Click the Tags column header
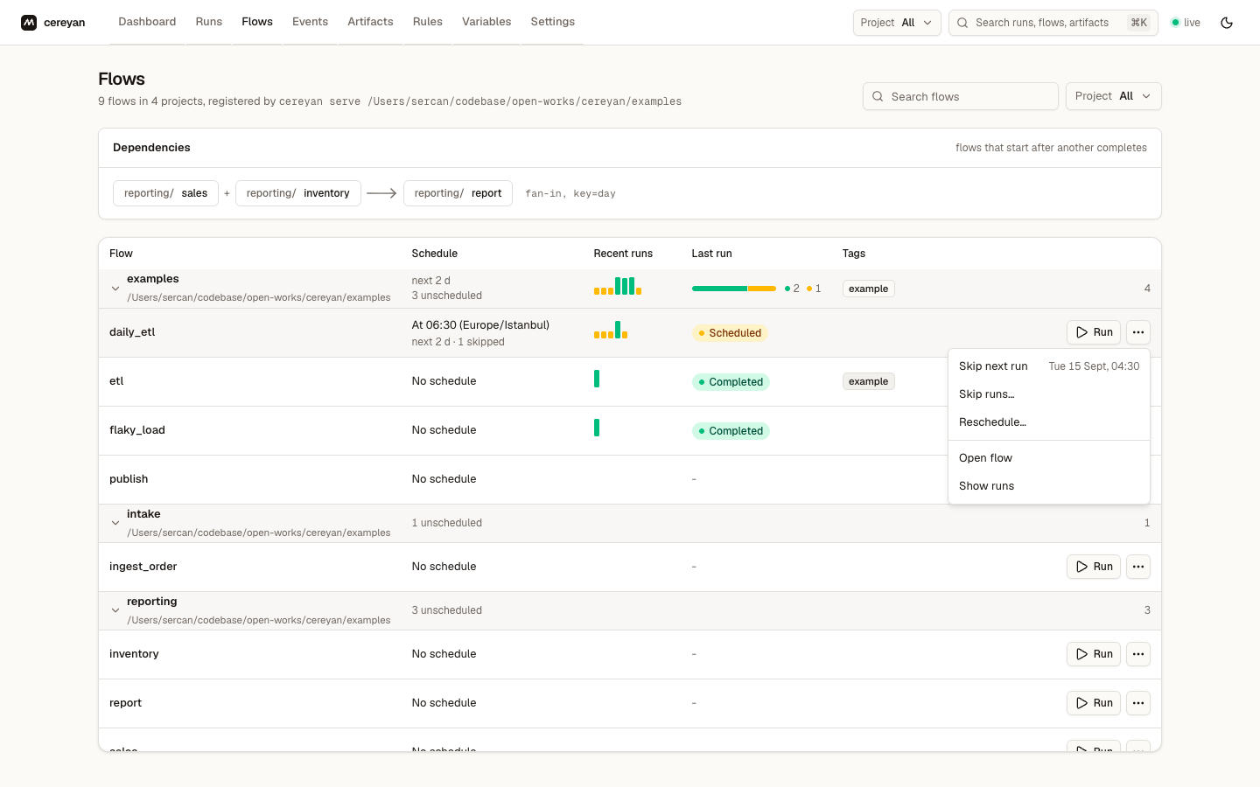Viewport: 1260px width, 787px height. (854, 254)
